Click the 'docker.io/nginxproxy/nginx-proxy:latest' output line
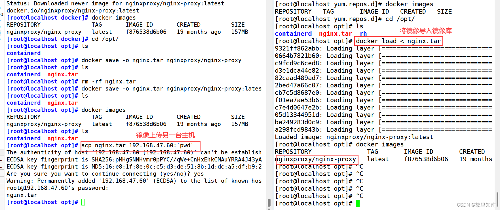Screen dimensions: 500x210 click(73, 10)
